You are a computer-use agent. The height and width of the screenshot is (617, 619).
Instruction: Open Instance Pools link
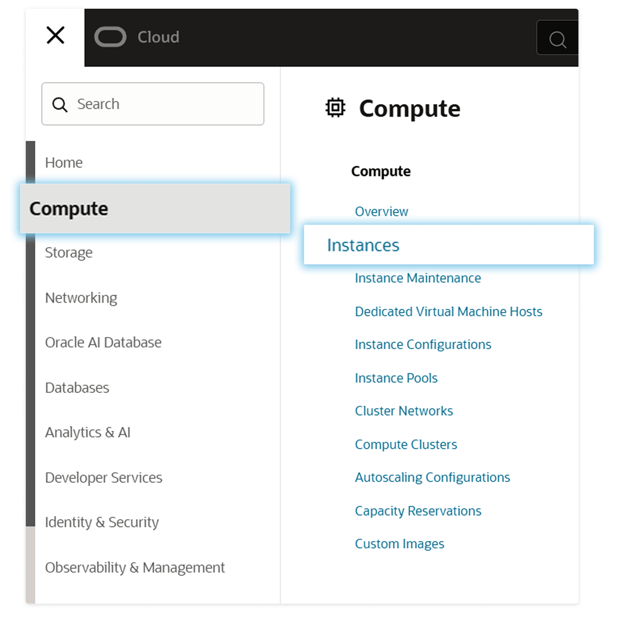click(x=396, y=378)
